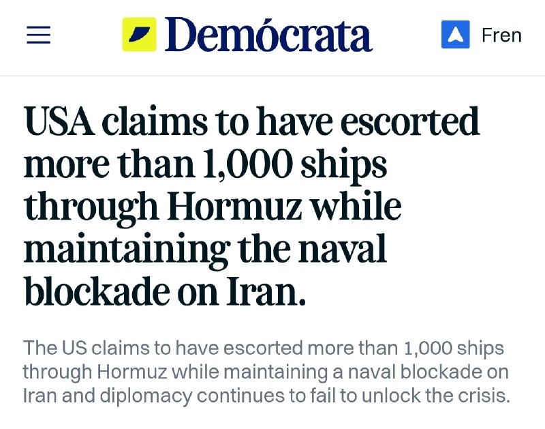Click the divider line below header
The width and height of the screenshot is (545, 429).
tap(272, 76)
